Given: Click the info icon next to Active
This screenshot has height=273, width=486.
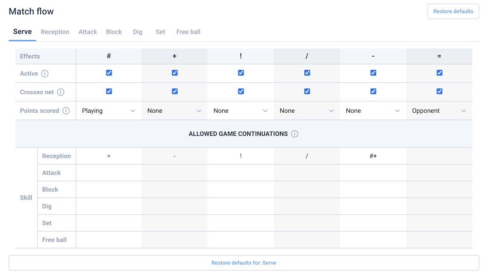Looking at the screenshot, I should [45, 73].
